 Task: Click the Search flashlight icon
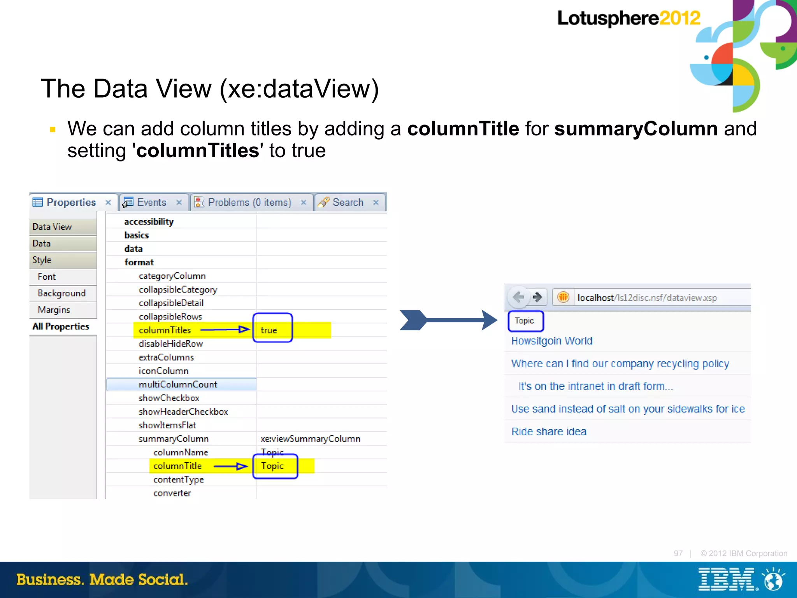(x=323, y=202)
